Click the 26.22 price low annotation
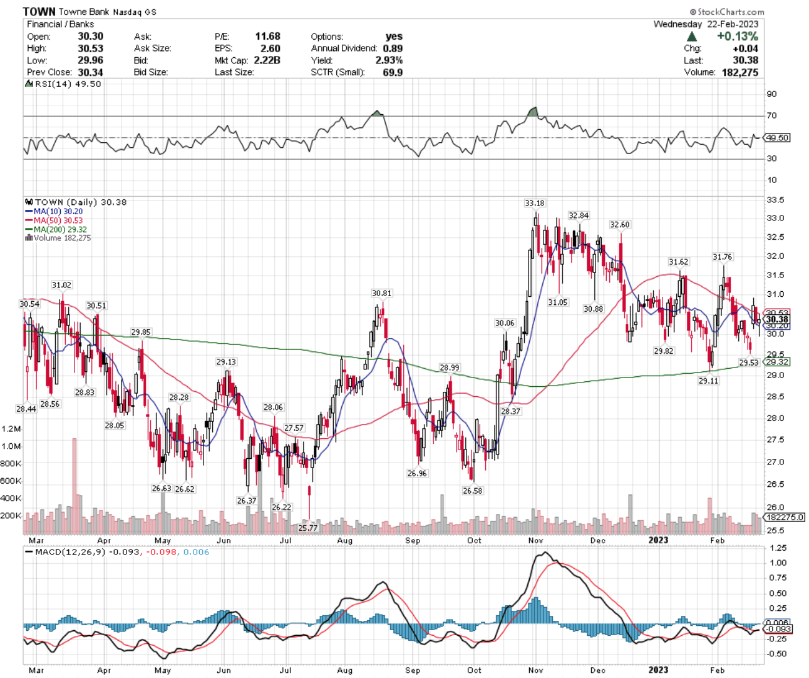 282,507
